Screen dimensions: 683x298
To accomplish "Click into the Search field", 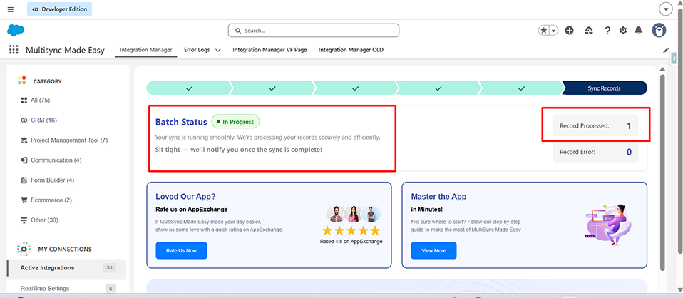I will coord(313,31).
